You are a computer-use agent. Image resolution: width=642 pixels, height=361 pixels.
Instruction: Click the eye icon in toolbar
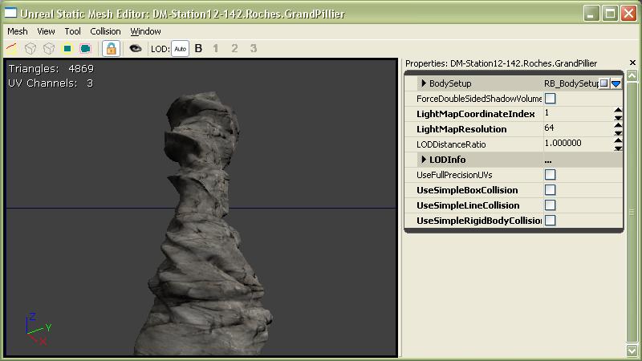click(x=136, y=49)
